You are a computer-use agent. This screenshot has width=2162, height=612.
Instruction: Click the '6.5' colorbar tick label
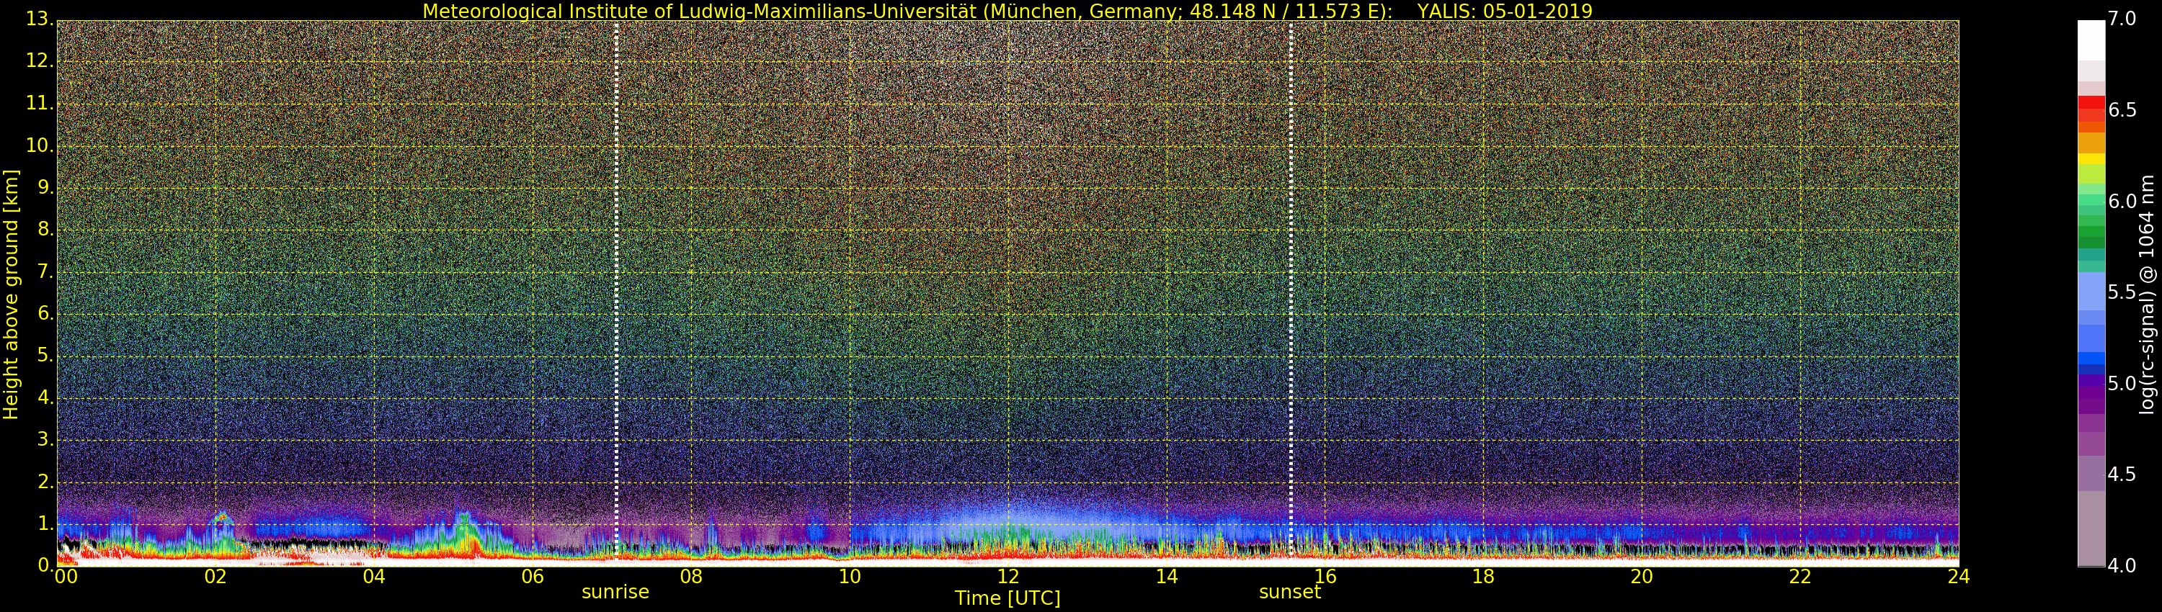point(2122,110)
